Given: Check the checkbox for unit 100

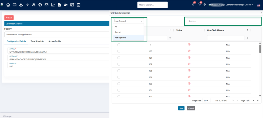Looking at the screenshot, I should [x=119, y=51].
